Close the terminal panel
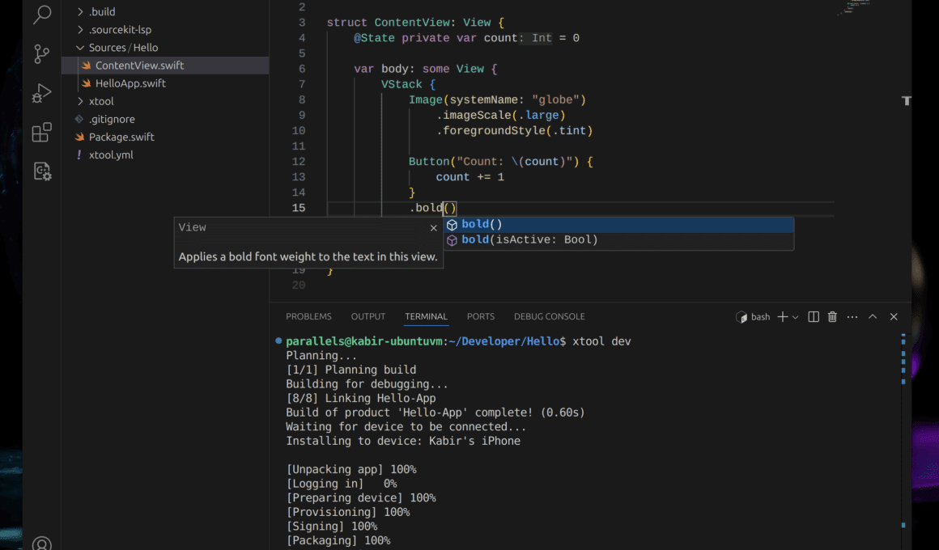The height and width of the screenshot is (550, 939). click(894, 317)
